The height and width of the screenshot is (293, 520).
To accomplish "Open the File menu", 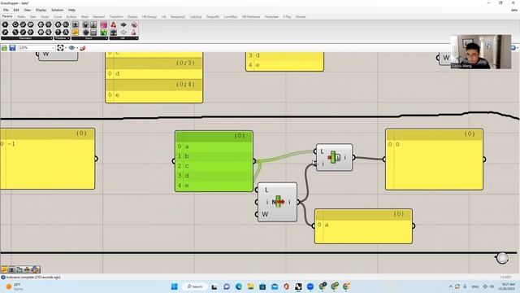I will (x=6, y=10).
